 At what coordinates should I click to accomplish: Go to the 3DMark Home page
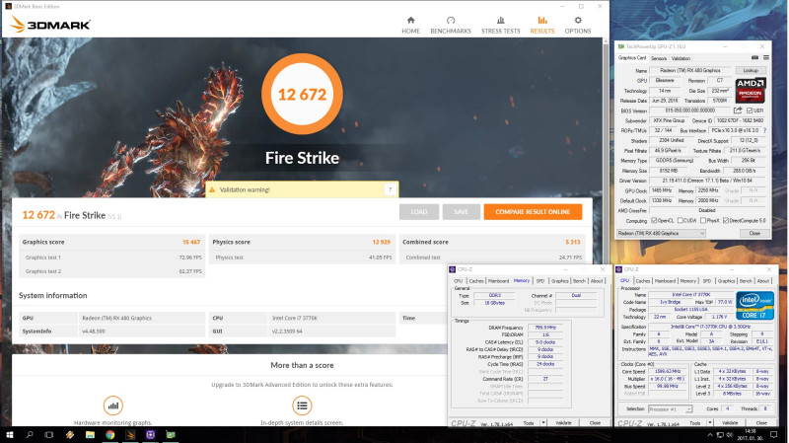pyautogui.click(x=410, y=26)
